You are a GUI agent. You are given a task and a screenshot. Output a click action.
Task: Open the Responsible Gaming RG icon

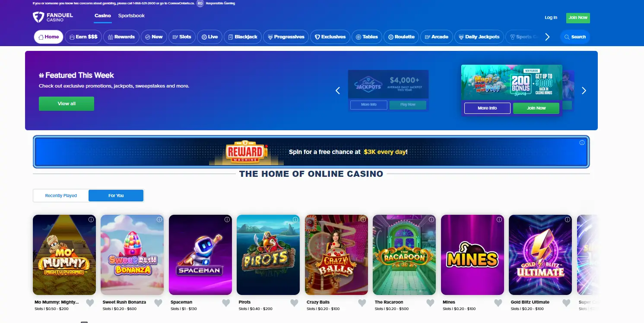(x=200, y=3)
